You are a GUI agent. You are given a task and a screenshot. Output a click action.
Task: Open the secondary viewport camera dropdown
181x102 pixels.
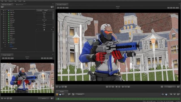click(x=170, y=87)
